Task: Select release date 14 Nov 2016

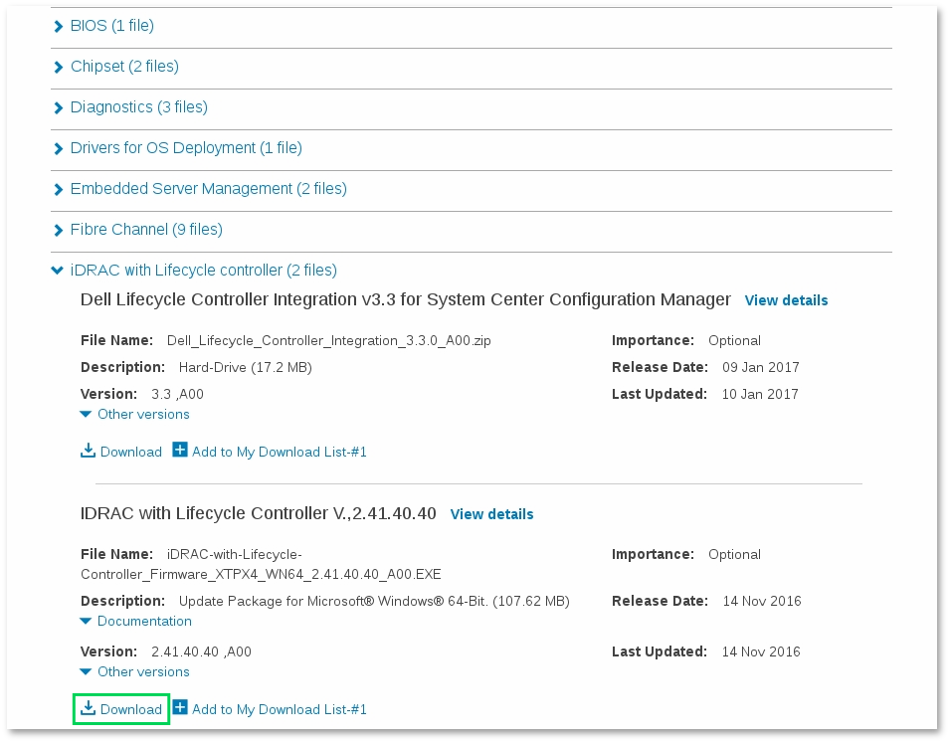Action: (x=762, y=601)
